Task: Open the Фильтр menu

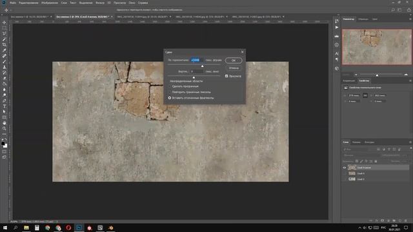Action: pyautogui.click(x=100, y=3)
